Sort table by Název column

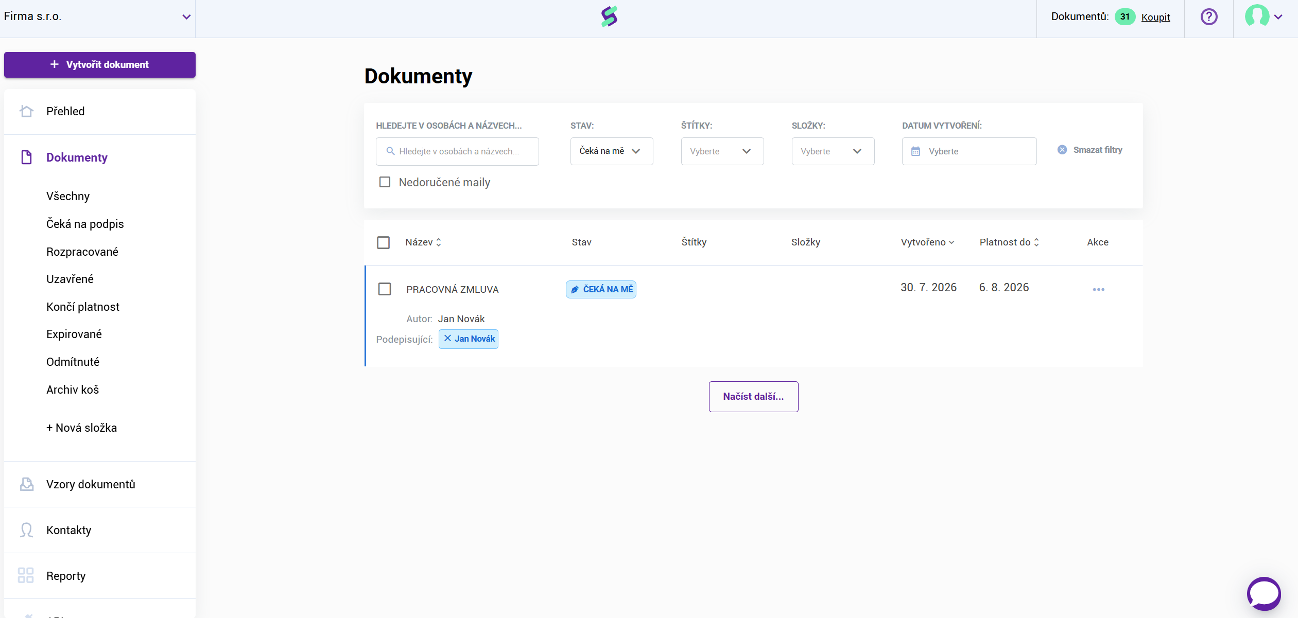[x=423, y=242]
